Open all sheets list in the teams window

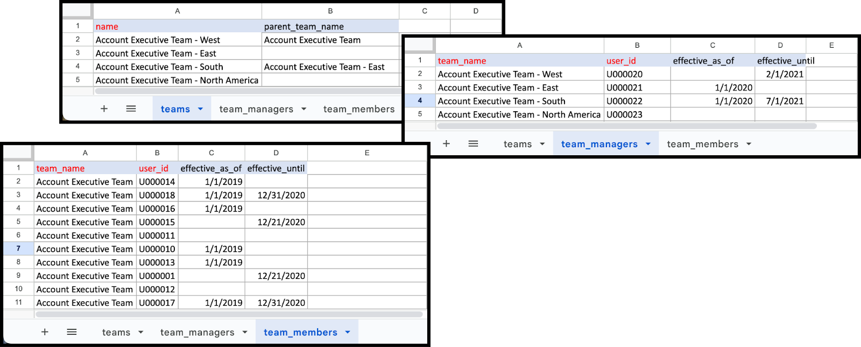click(131, 109)
